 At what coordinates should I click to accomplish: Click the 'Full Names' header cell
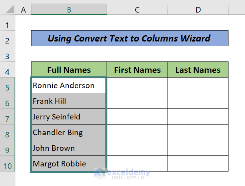69,70
